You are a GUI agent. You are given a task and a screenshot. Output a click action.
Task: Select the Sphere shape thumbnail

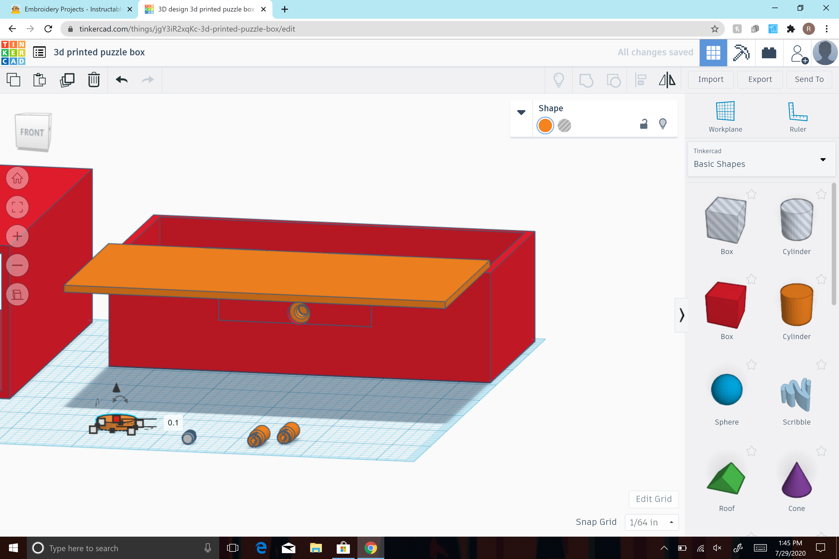point(726,390)
